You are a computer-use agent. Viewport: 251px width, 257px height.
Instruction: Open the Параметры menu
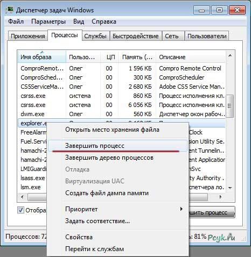pyautogui.click(x=48, y=22)
